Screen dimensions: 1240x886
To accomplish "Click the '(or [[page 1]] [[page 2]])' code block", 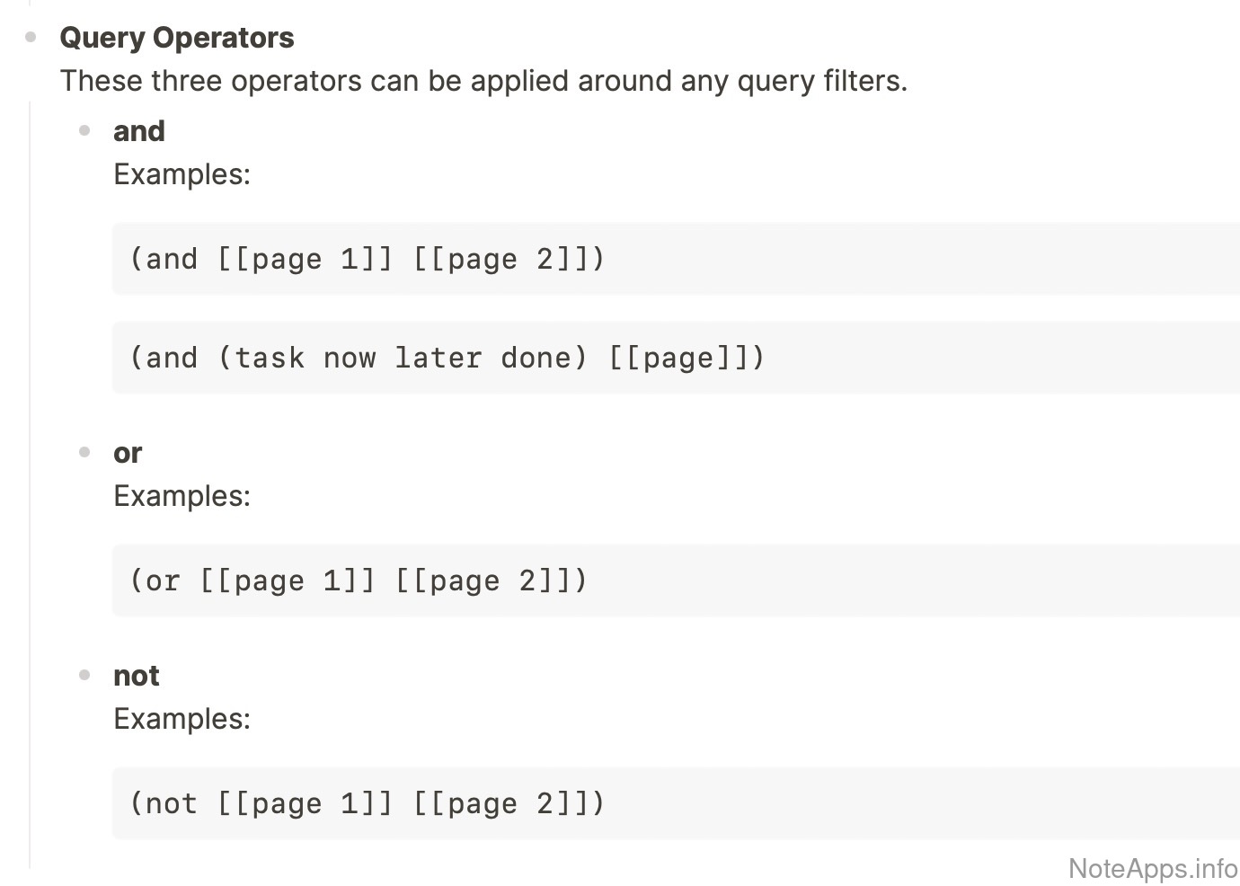I will tap(358, 581).
